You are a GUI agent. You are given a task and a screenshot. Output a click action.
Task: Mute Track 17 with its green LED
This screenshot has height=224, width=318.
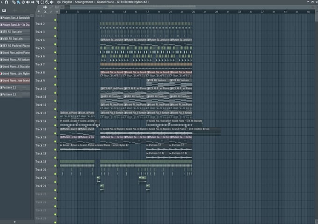click(x=55, y=150)
